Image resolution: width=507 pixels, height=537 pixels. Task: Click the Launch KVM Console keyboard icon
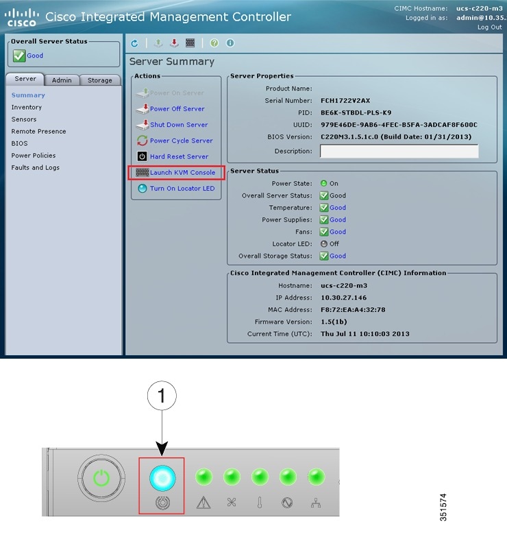143,172
